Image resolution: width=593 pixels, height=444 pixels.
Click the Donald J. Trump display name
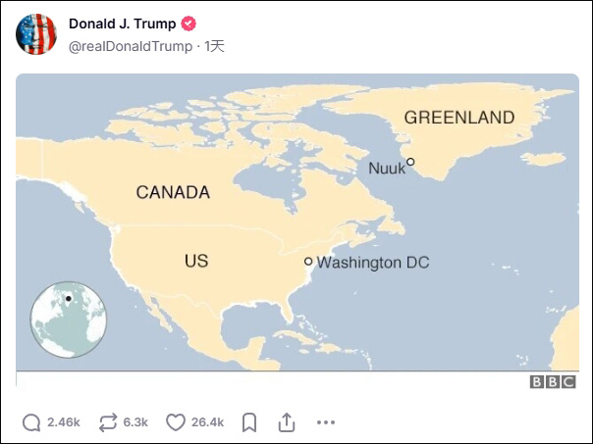click(122, 24)
